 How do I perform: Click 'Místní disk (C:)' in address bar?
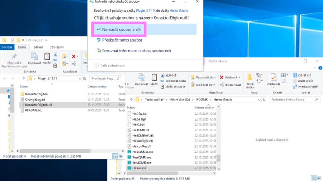[x=179, y=100]
